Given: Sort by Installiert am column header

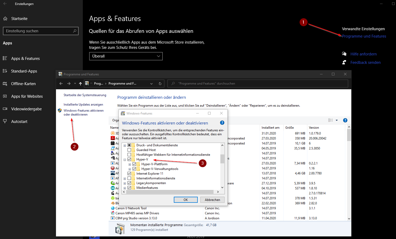Looking at the screenshot, I should (x=270, y=128).
